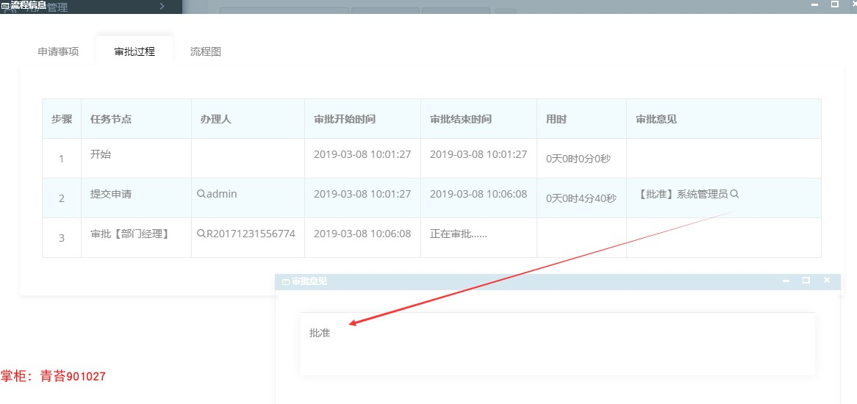Click the 批准 text in the opinion box
The image size is (857, 404).
tap(320, 333)
